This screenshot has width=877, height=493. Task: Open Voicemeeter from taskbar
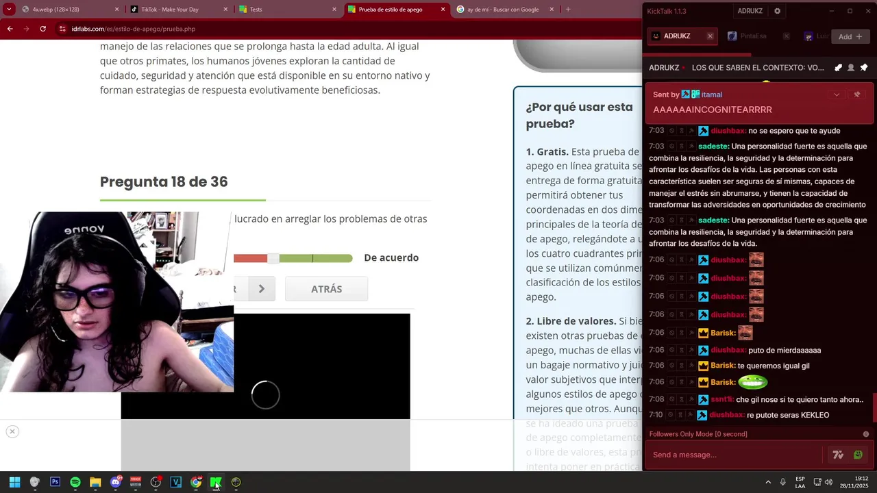136,482
